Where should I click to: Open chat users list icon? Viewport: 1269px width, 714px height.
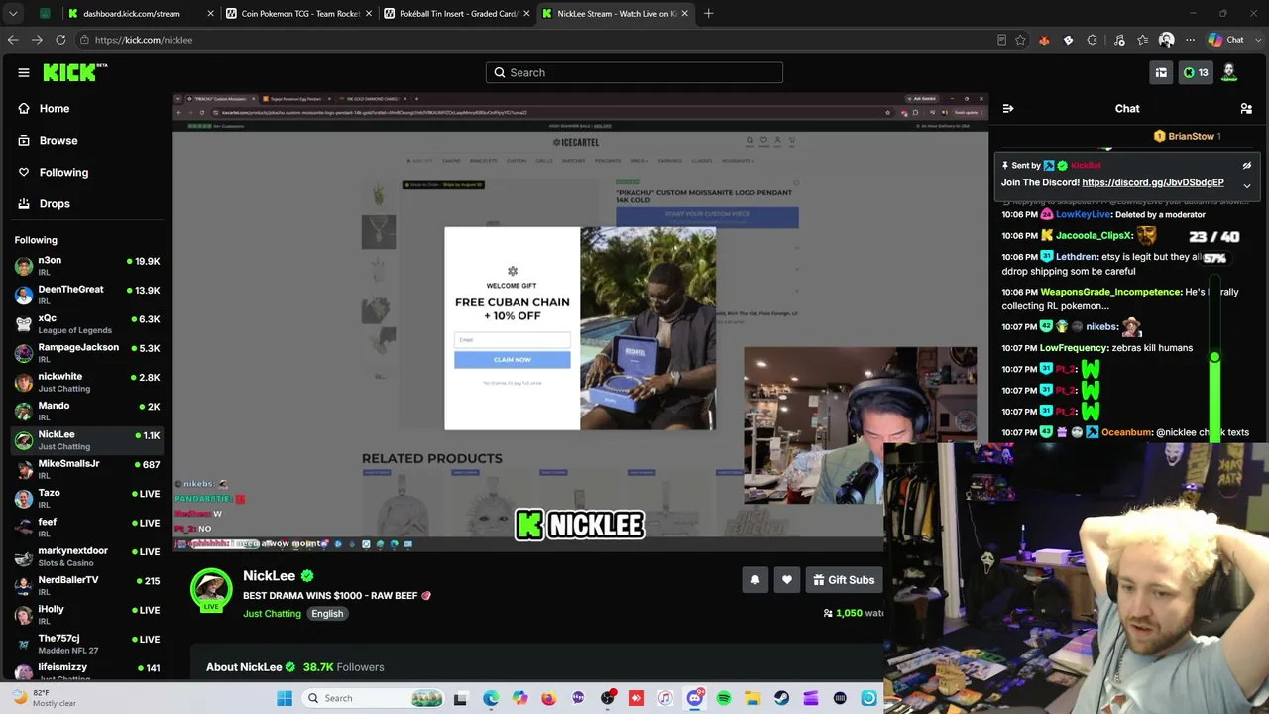click(1246, 109)
